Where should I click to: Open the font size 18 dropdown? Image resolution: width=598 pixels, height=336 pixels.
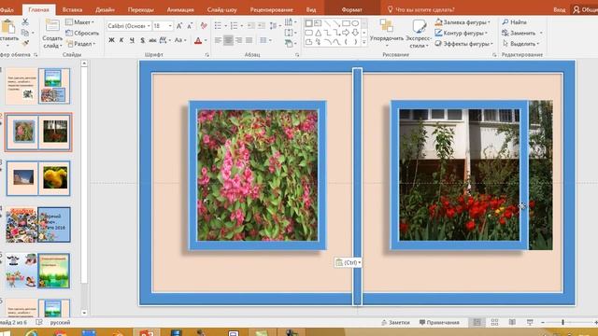[170, 26]
